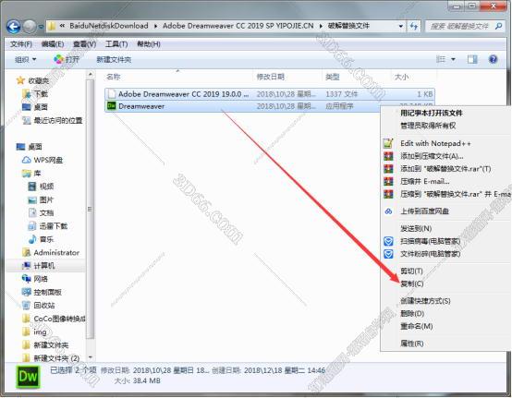
Task: Toggle the preview pane icon
Action: [472, 59]
